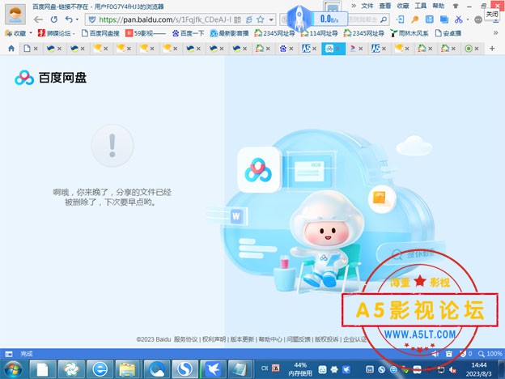Click the sidebar panel icon in the status bar
This screenshot has width=505, height=379.
[9, 354]
